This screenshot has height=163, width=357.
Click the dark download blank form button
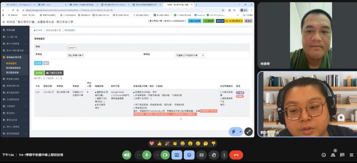coord(54,73)
